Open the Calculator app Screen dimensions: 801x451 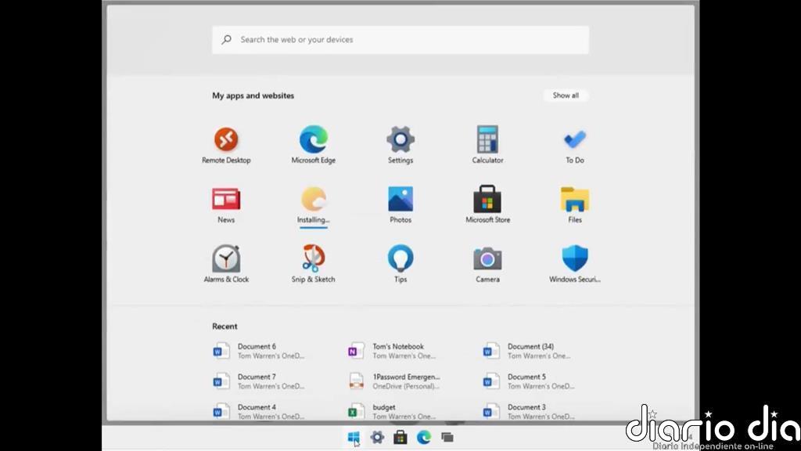(x=487, y=141)
